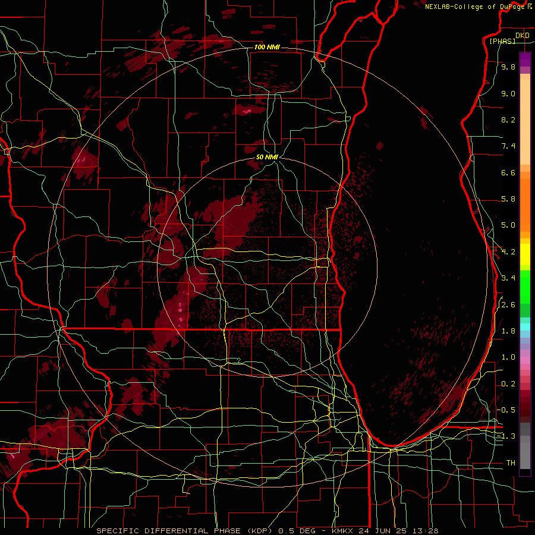
Task: Click the 9.0 value on color scale
Action: [508, 93]
